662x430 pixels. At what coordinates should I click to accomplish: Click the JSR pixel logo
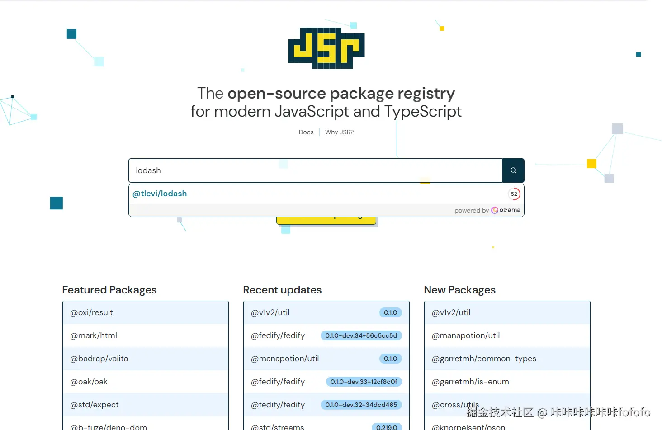(326, 48)
